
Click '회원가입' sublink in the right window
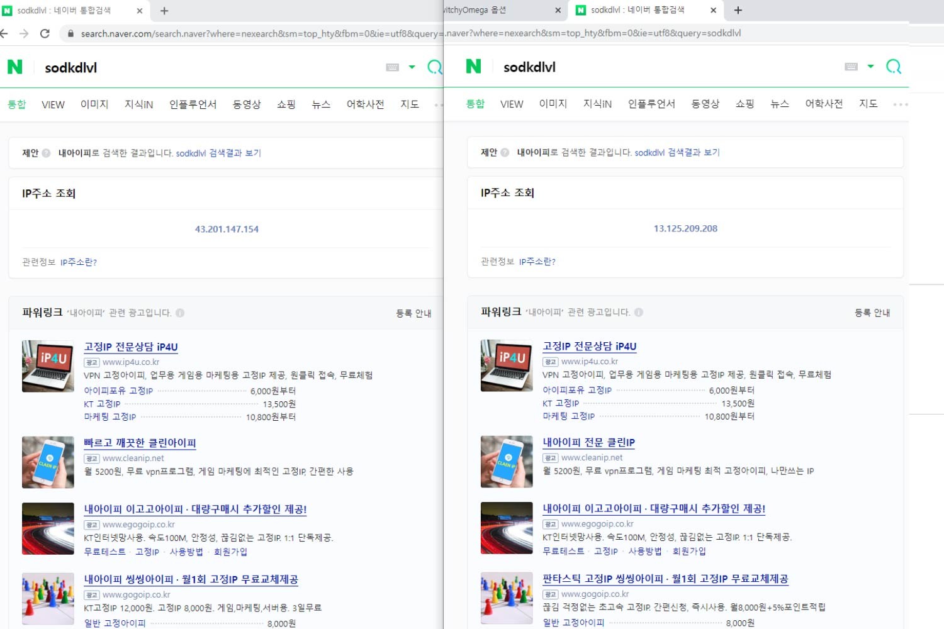(x=689, y=552)
